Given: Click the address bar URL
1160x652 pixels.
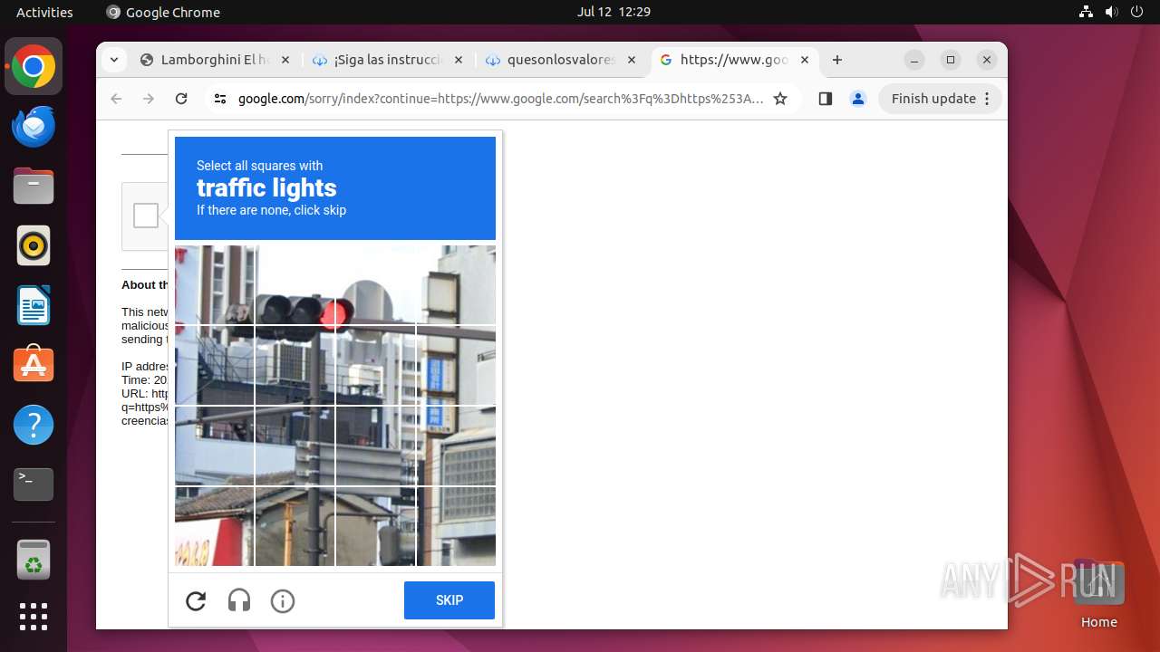Looking at the screenshot, I should click(x=500, y=99).
